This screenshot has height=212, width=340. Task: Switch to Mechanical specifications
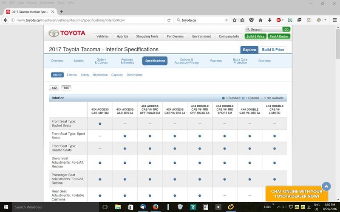100,75
